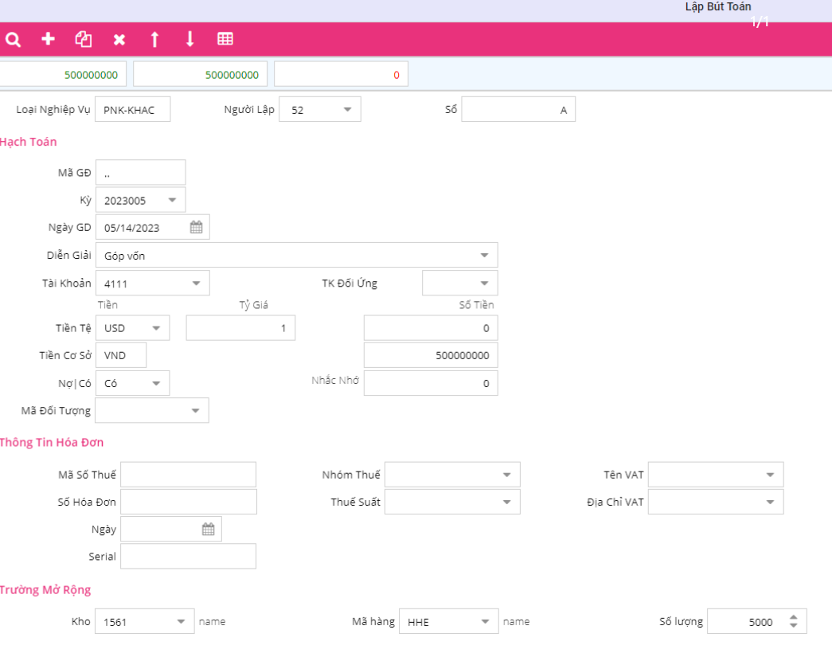Viewport: 832px width, 661px height.
Task: Open the Kỳ period dropdown
Action: [x=172, y=200]
